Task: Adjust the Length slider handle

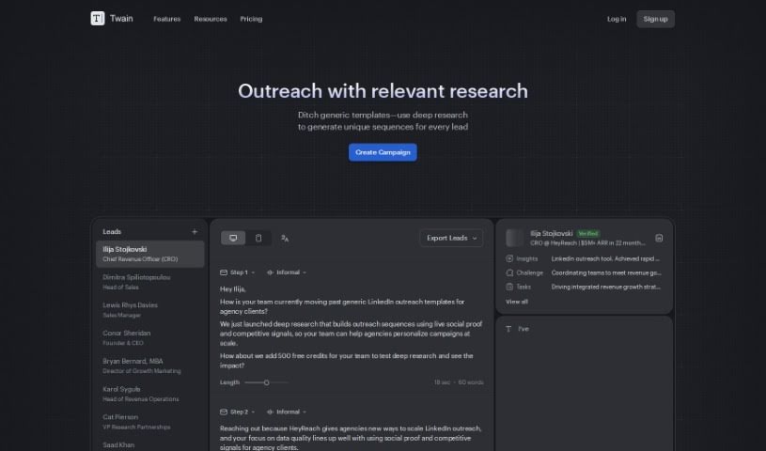Action: click(266, 382)
